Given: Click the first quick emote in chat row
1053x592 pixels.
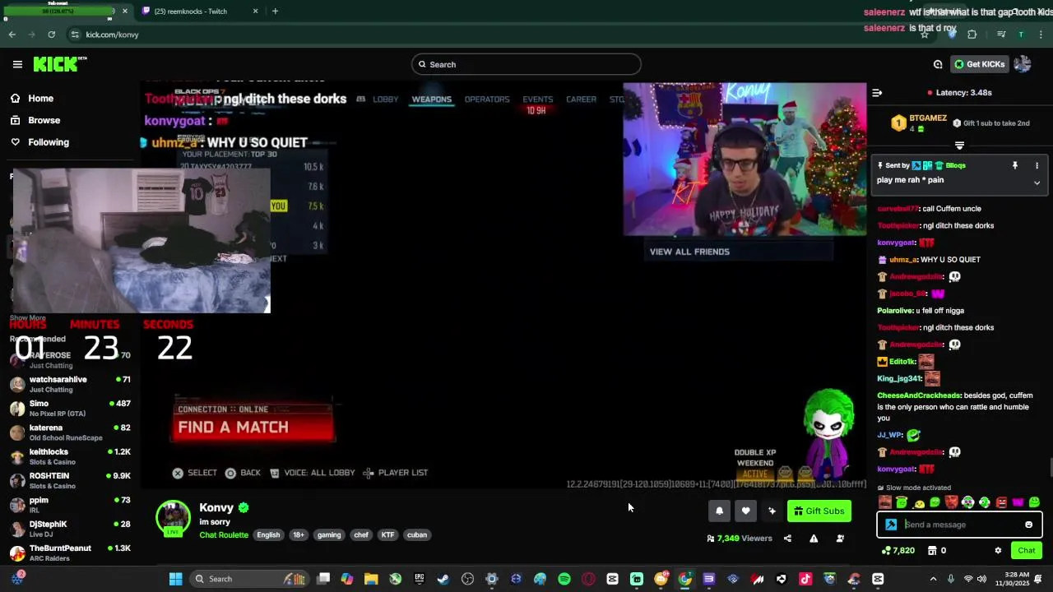Looking at the screenshot, I should (885, 502).
